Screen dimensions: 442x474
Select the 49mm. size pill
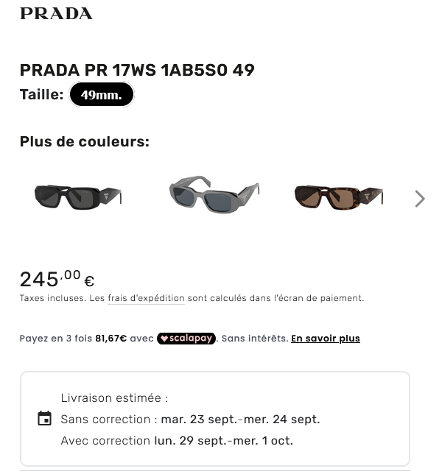pyautogui.click(x=102, y=95)
